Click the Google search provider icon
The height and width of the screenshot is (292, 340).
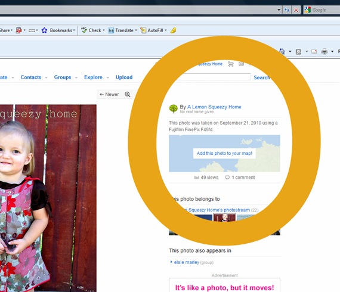pyautogui.click(x=307, y=10)
